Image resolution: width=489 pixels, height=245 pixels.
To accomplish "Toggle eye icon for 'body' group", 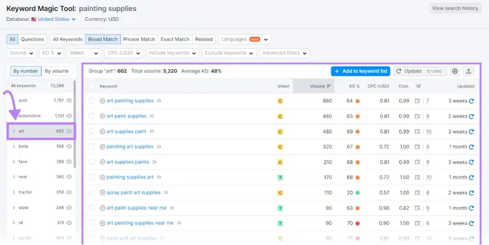I will tap(69, 146).
